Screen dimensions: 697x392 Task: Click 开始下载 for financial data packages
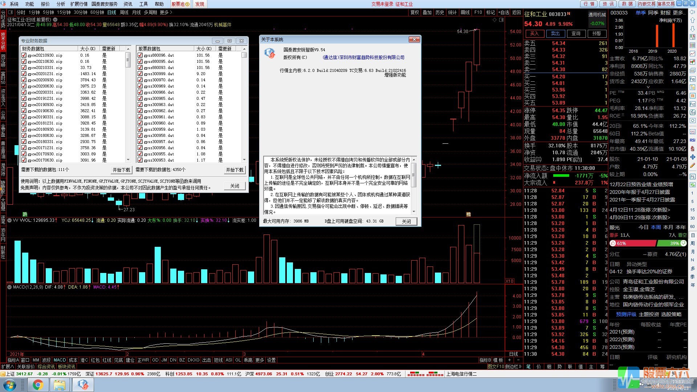(x=121, y=170)
